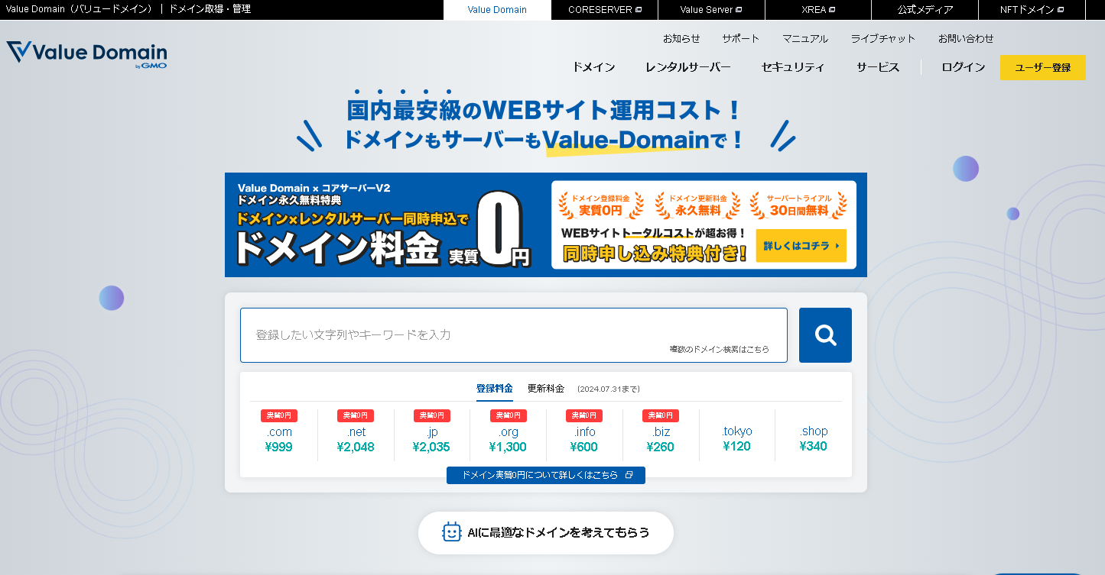The height and width of the screenshot is (575, 1105).
Task: Open the ドメイン navigation menu
Action: click(593, 67)
